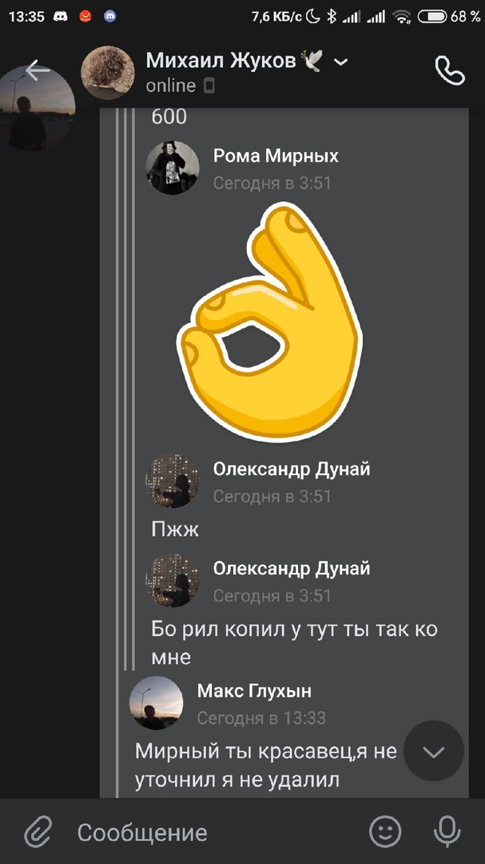Tap the Wi-Fi status icon
The image size is (485, 864).
tap(402, 17)
